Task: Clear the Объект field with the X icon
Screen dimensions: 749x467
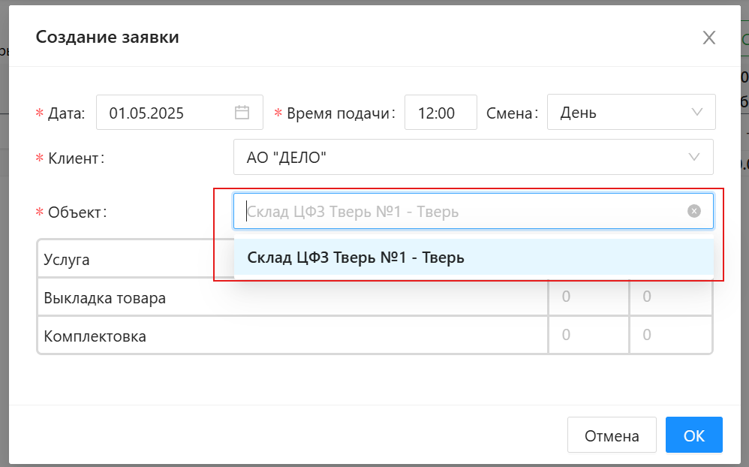Action: pos(694,211)
